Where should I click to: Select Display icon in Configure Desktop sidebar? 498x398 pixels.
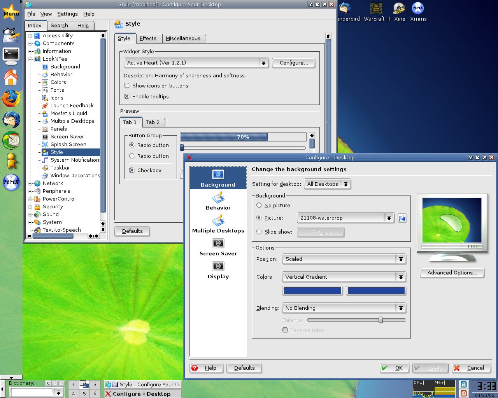pyautogui.click(x=218, y=270)
